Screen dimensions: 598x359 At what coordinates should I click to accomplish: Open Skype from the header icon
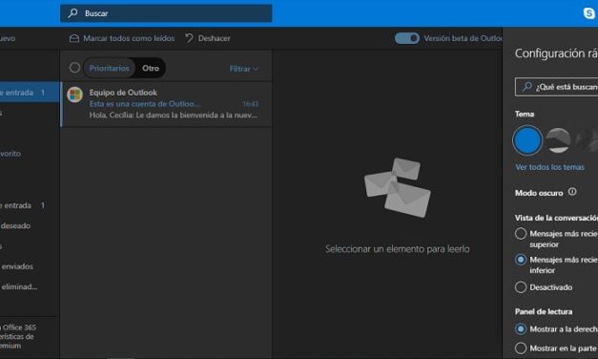(589, 13)
